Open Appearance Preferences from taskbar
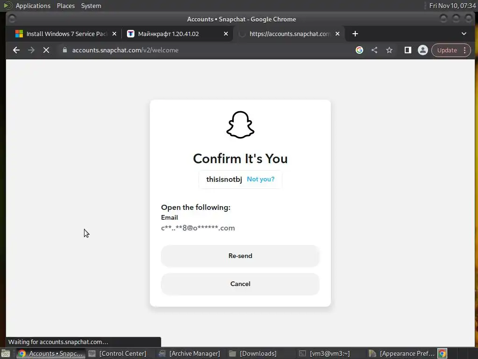478x359 pixels. pyautogui.click(x=401, y=353)
